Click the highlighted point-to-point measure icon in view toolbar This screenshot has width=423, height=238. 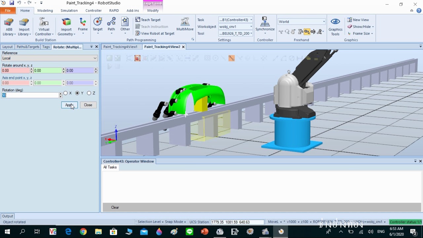point(231,59)
